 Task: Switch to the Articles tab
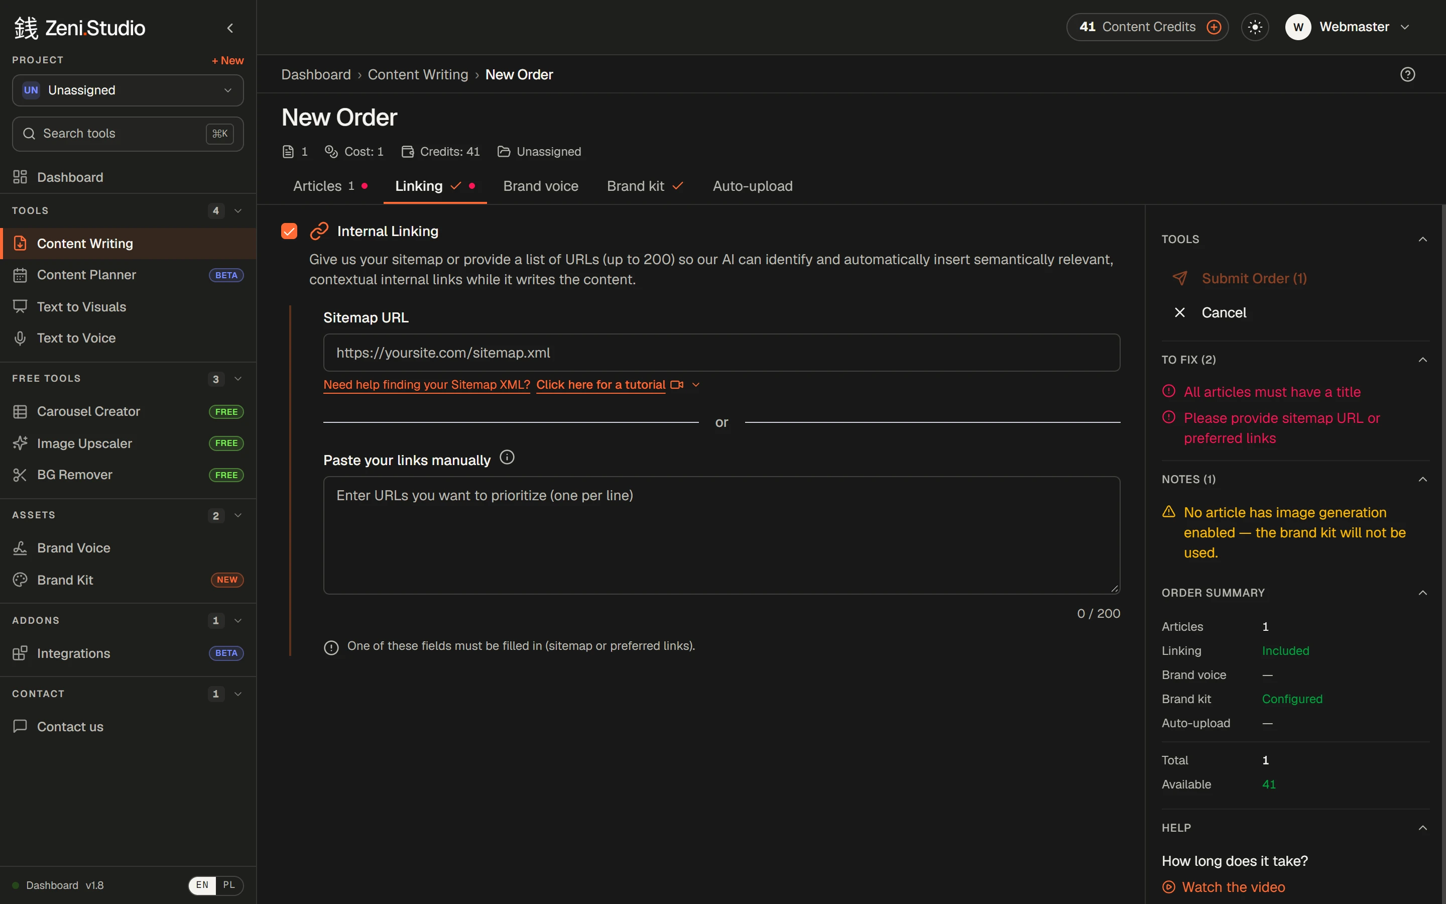pos(330,186)
